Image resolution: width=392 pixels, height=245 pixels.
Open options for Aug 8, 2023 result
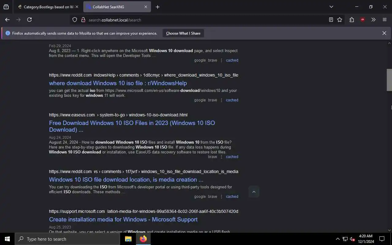click(x=221, y=60)
